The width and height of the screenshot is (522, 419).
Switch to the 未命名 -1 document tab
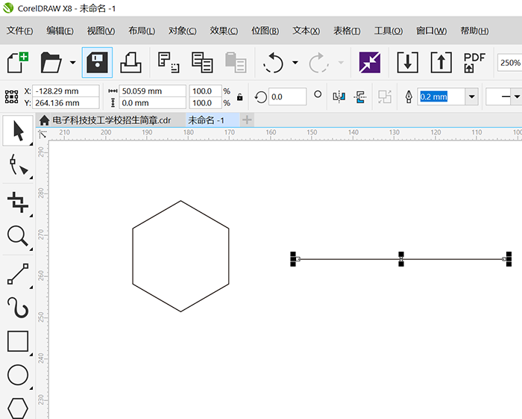coord(213,120)
